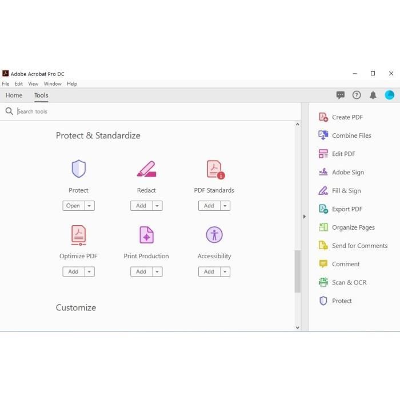Viewport: 400px width, 400px height.
Task: Open the File menu
Action: pyautogui.click(x=5, y=83)
